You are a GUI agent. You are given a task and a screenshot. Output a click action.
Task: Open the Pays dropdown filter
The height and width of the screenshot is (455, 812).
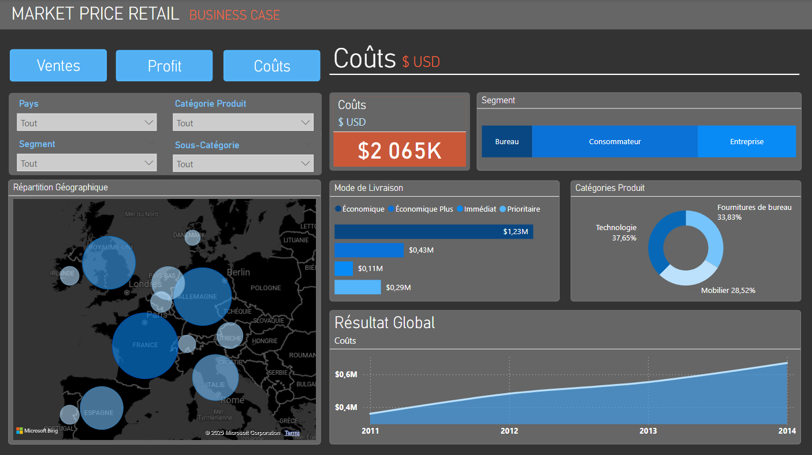coord(87,123)
